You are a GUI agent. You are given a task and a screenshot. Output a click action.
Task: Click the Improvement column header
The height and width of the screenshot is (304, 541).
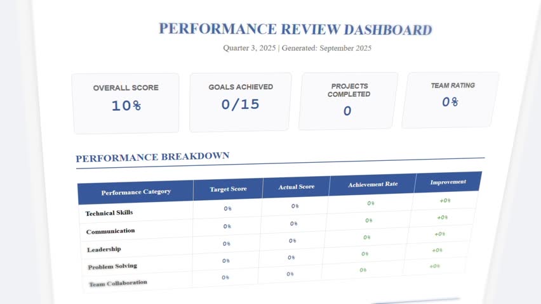click(x=448, y=182)
